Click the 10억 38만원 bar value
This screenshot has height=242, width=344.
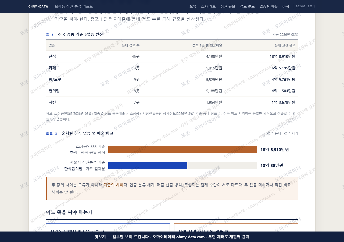coord(272,166)
